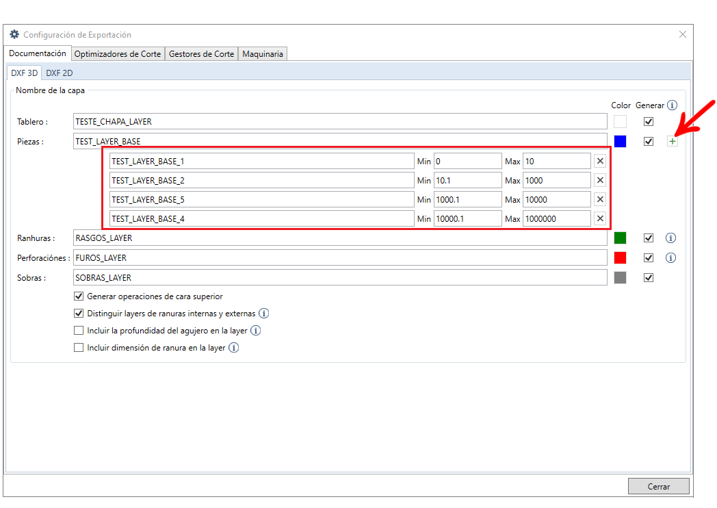The height and width of the screenshot is (508, 717).
Task: Click the info icon on the Perforaciónes row
Action: click(670, 258)
